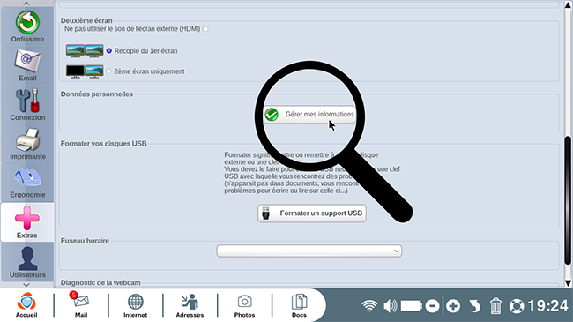Screen dimensions: 573x322
Task: Click the second-screen-only thumbnail
Action: (85, 71)
